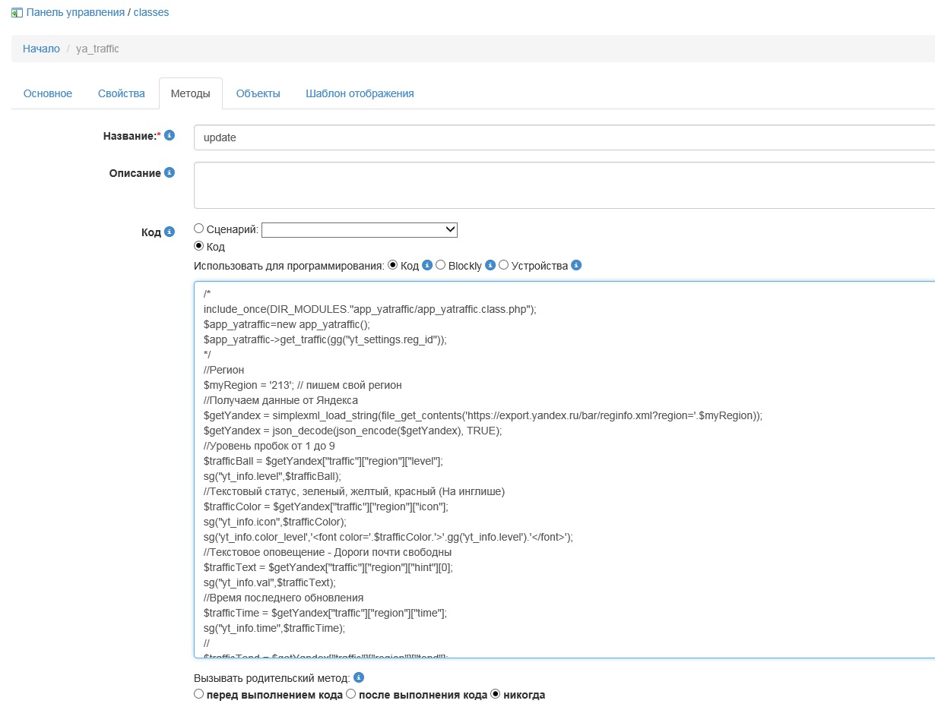Screen dimensions: 935x710
Task: Click the info icon next to Название
Action: pyautogui.click(x=170, y=135)
